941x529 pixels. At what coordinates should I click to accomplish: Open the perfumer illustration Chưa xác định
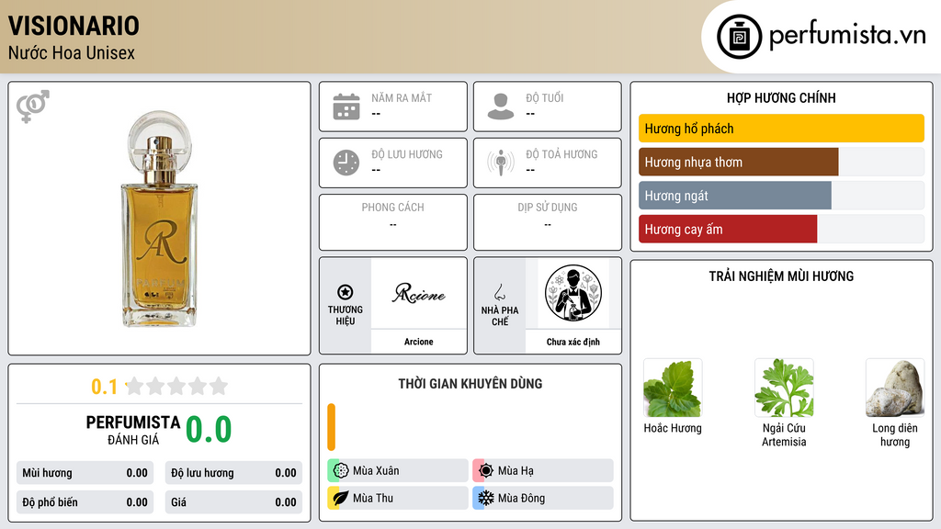tap(573, 293)
